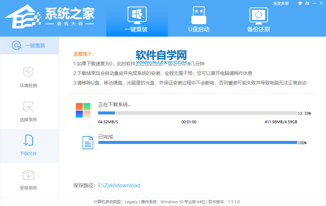Click the 00:01:06 remaining time text

click(189, 122)
